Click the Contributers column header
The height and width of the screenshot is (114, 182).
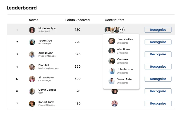[114, 20]
